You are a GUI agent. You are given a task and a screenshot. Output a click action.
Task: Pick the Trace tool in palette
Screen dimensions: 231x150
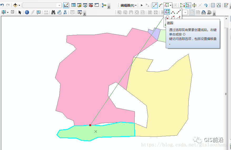click(x=167, y=12)
